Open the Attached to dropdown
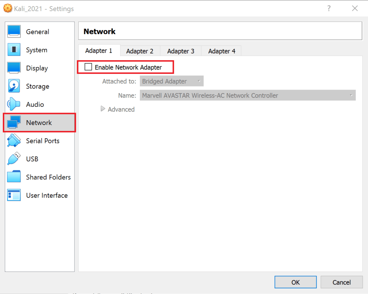This screenshot has width=368, height=294. click(171, 81)
